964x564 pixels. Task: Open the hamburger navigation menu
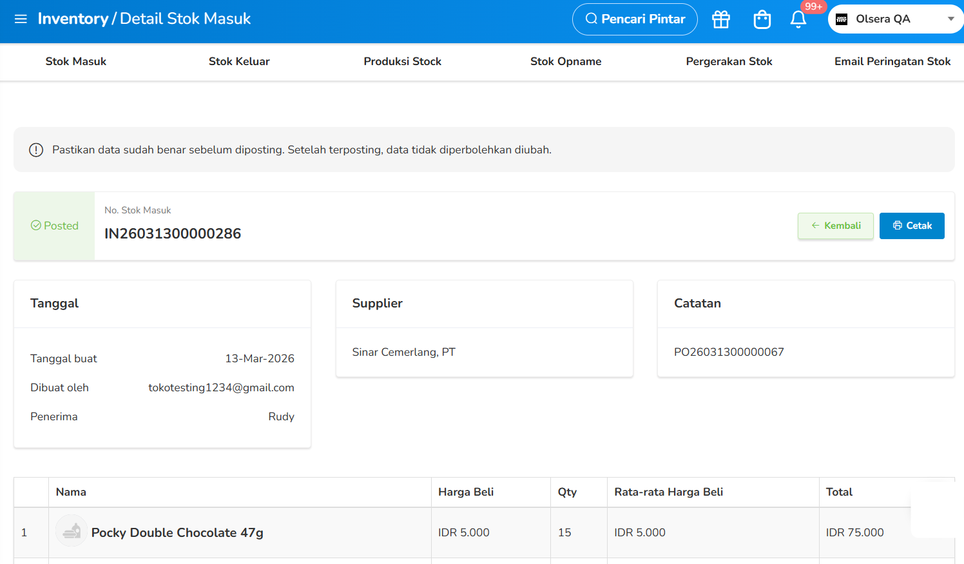point(21,19)
